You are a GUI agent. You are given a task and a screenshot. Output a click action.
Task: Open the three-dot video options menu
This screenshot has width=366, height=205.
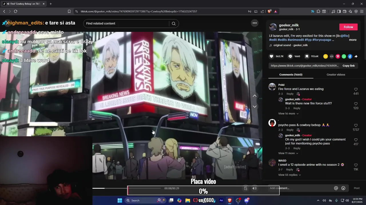pos(254,23)
